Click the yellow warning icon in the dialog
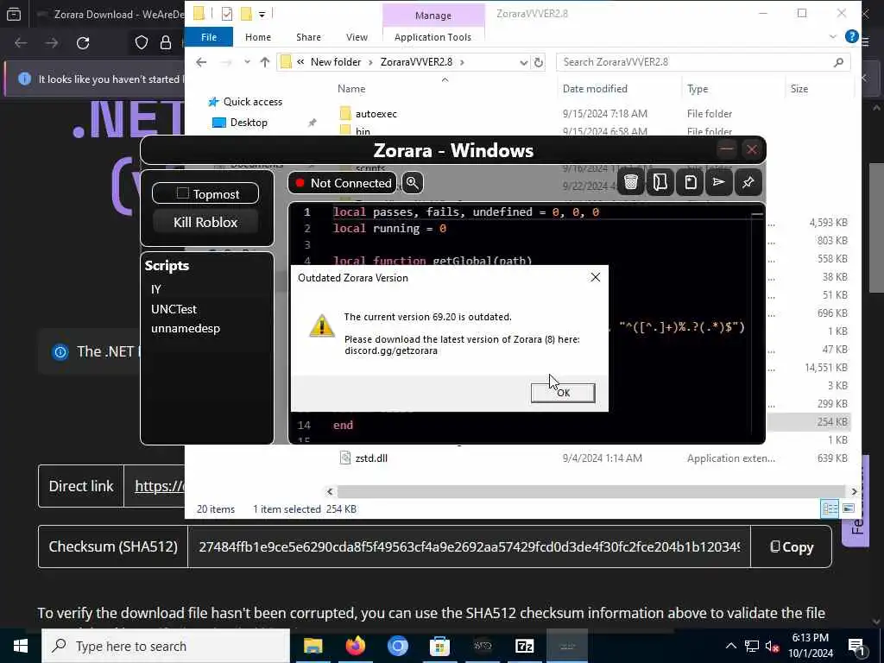884x663 pixels. (322, 325)
